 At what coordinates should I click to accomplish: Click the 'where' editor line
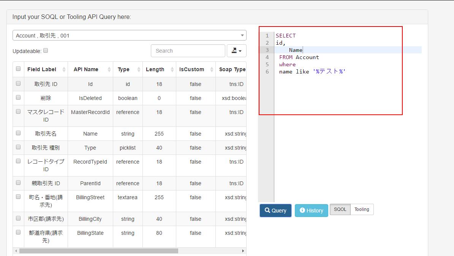pos(288,64)
